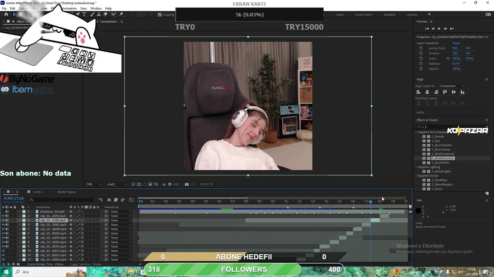Viewport: 494px width, 277px height.
Task: Enable Snapping checkbox in toolbar
Action: click(x=160, y=15)
